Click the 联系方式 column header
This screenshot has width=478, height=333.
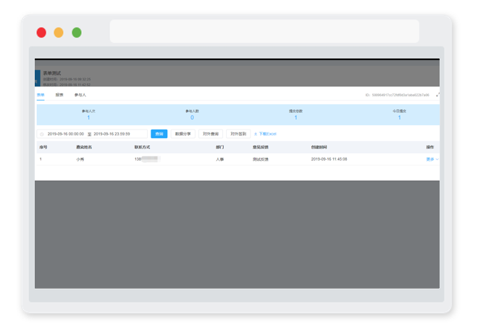click(x=143, y=147)
